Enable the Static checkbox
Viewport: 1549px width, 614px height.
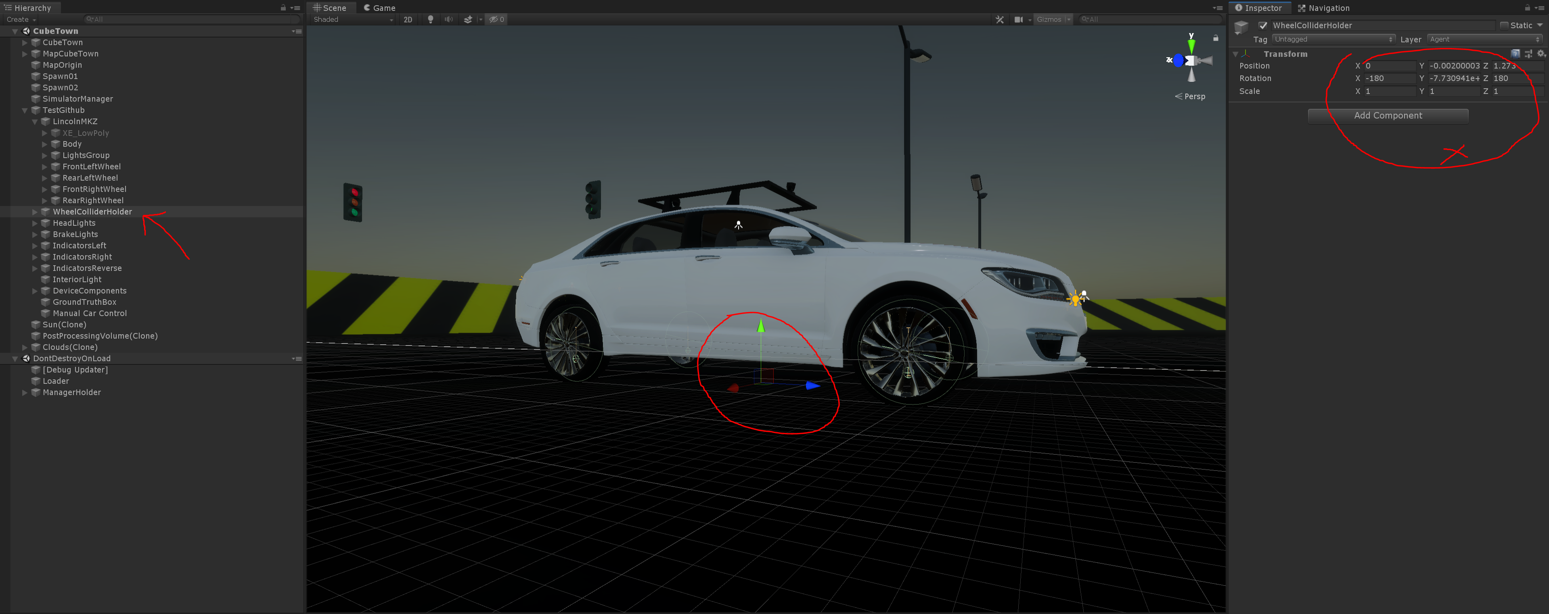pos(1504,25)
